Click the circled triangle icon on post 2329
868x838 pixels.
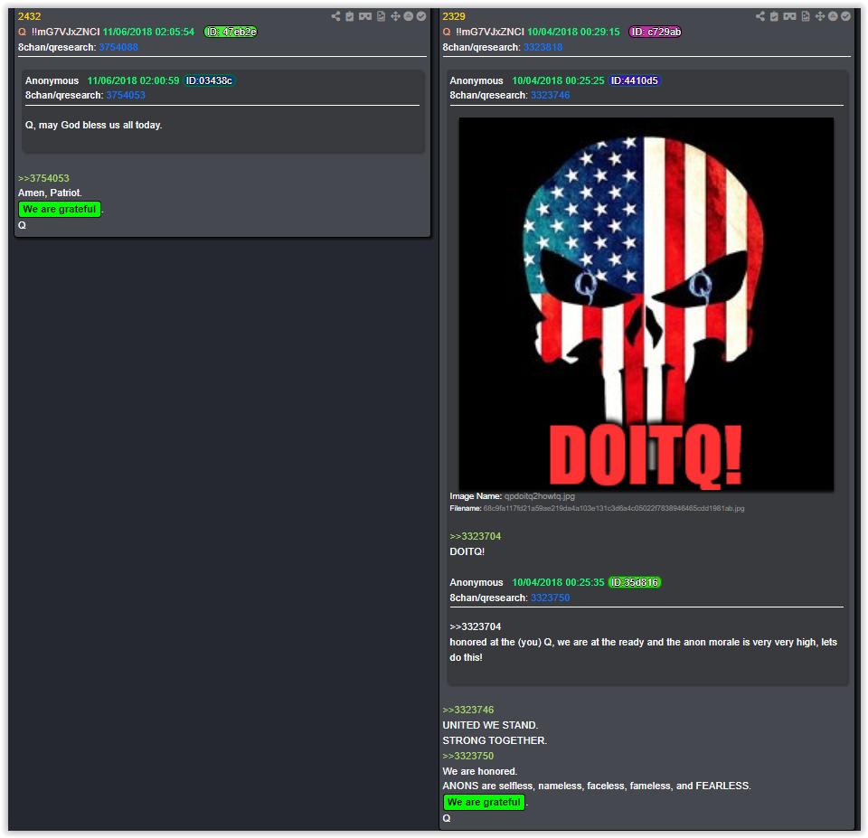point(833,16)
